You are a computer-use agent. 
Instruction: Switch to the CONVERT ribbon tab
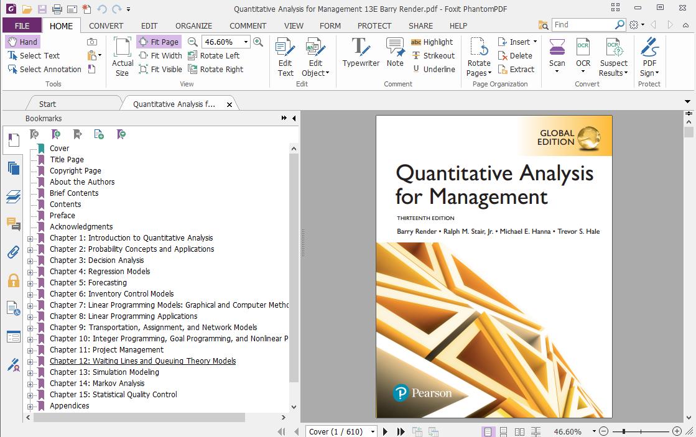(106, 25)
